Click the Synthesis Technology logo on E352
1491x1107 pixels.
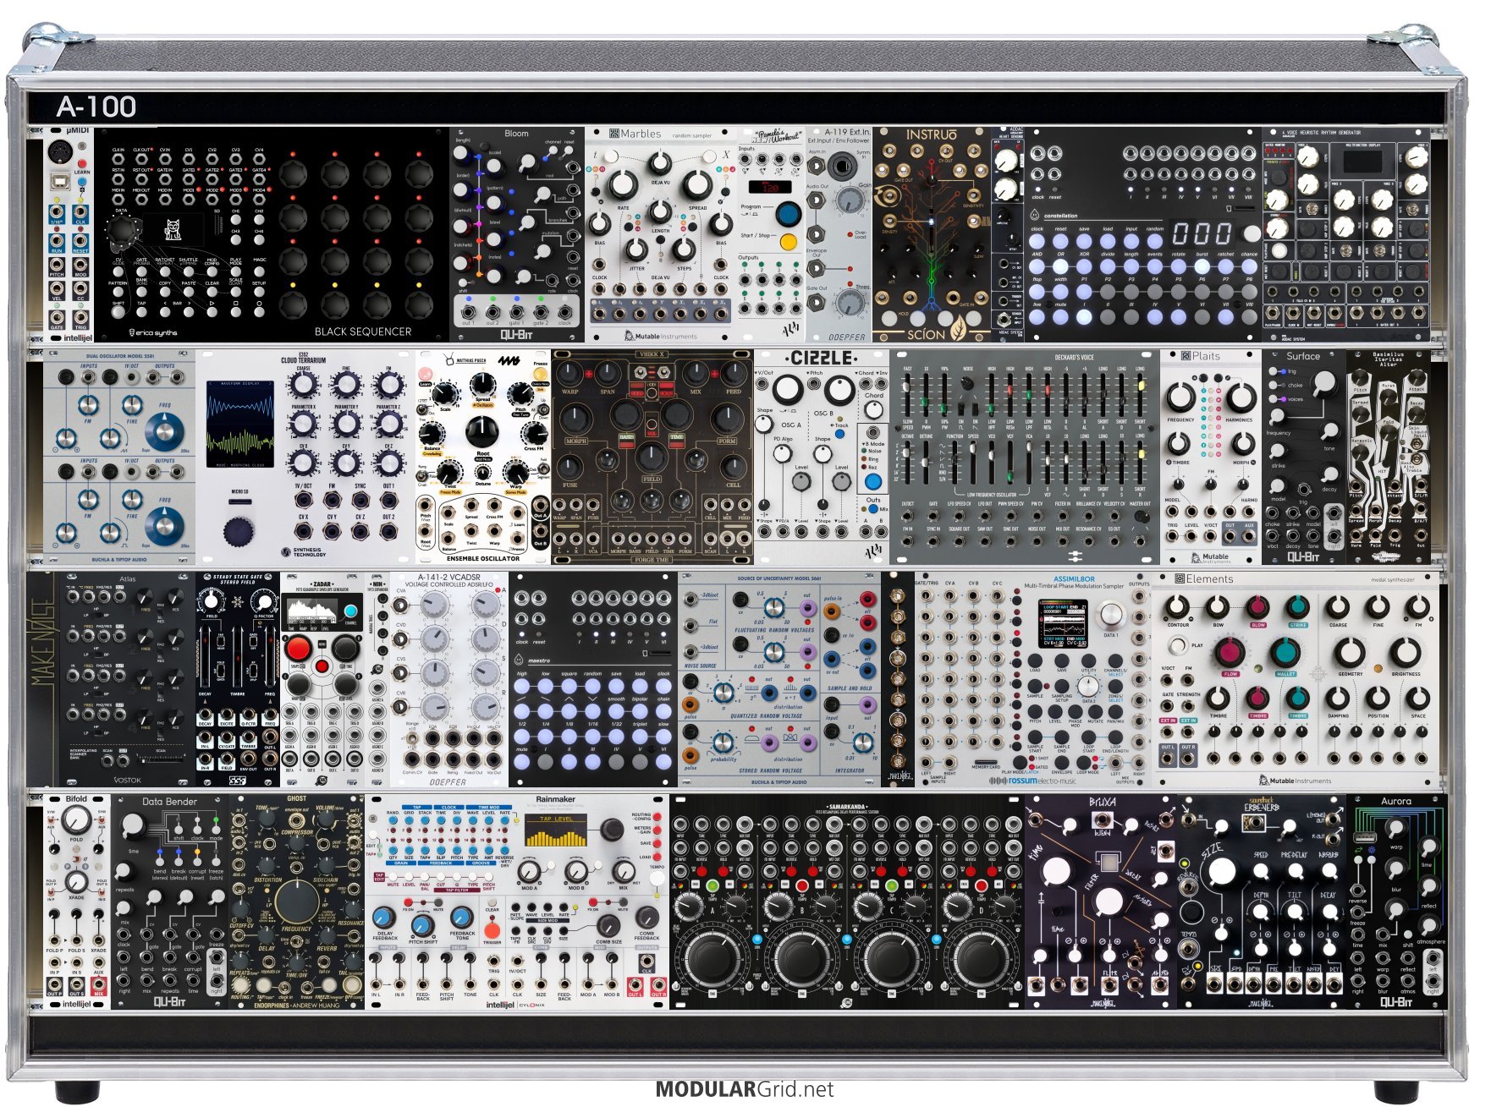click(303, 551)
